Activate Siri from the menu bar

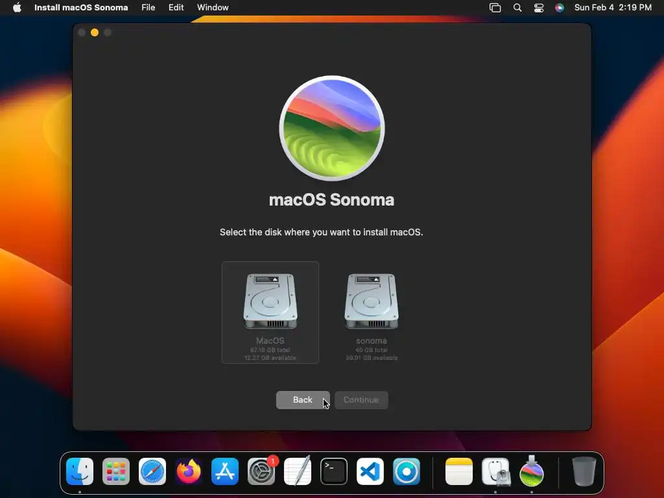[560, 8]
